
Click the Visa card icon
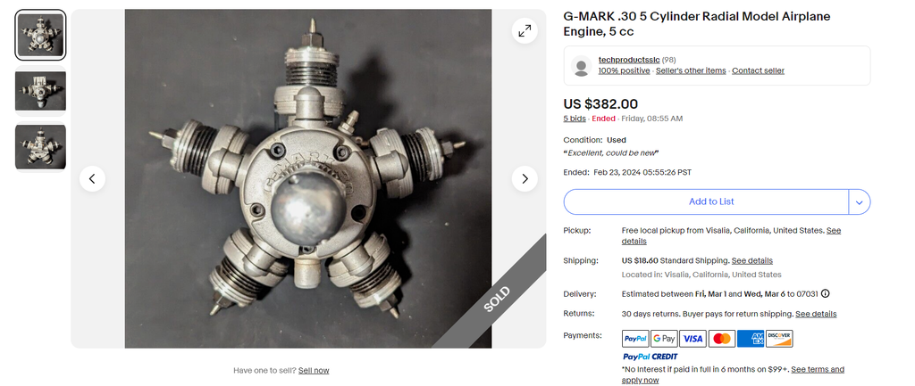[693, 338]
